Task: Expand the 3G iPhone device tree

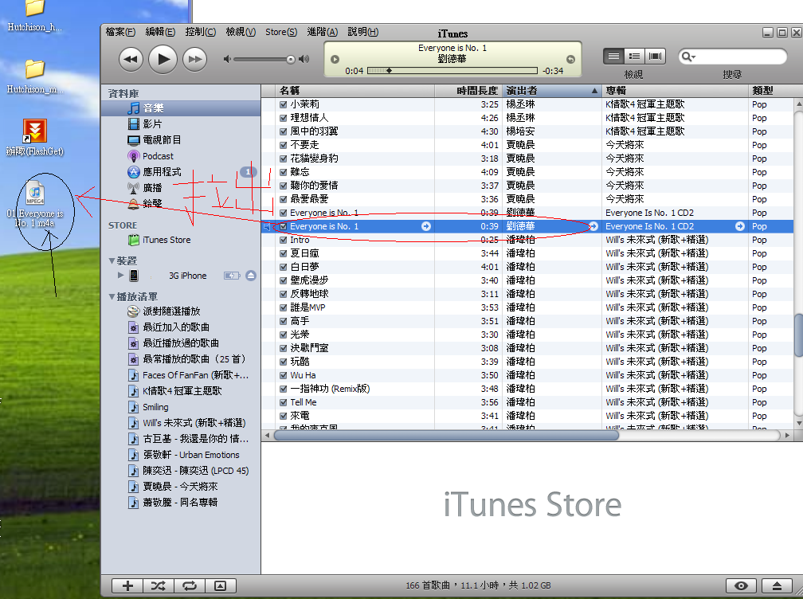Action: coord(121,276)
